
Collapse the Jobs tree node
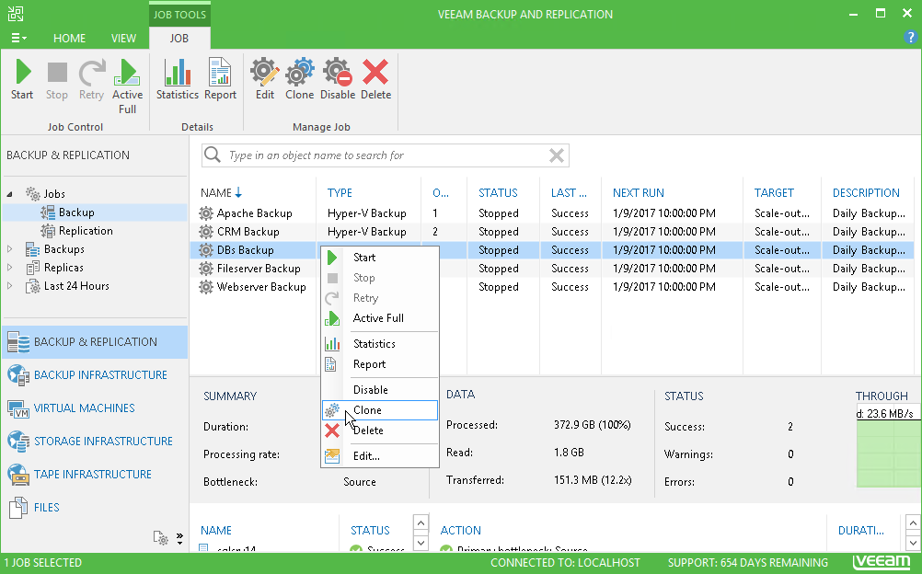10,194
